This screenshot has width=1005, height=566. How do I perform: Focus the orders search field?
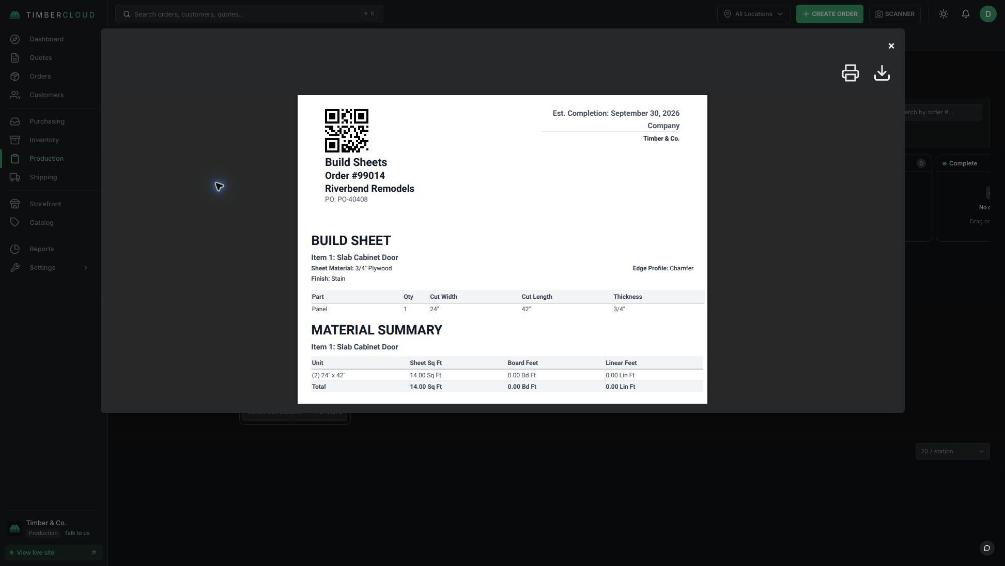pos(249,14)
